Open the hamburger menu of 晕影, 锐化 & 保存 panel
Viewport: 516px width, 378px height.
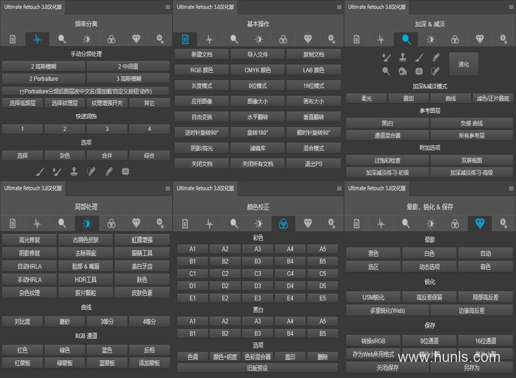click(x=511, y=188)
